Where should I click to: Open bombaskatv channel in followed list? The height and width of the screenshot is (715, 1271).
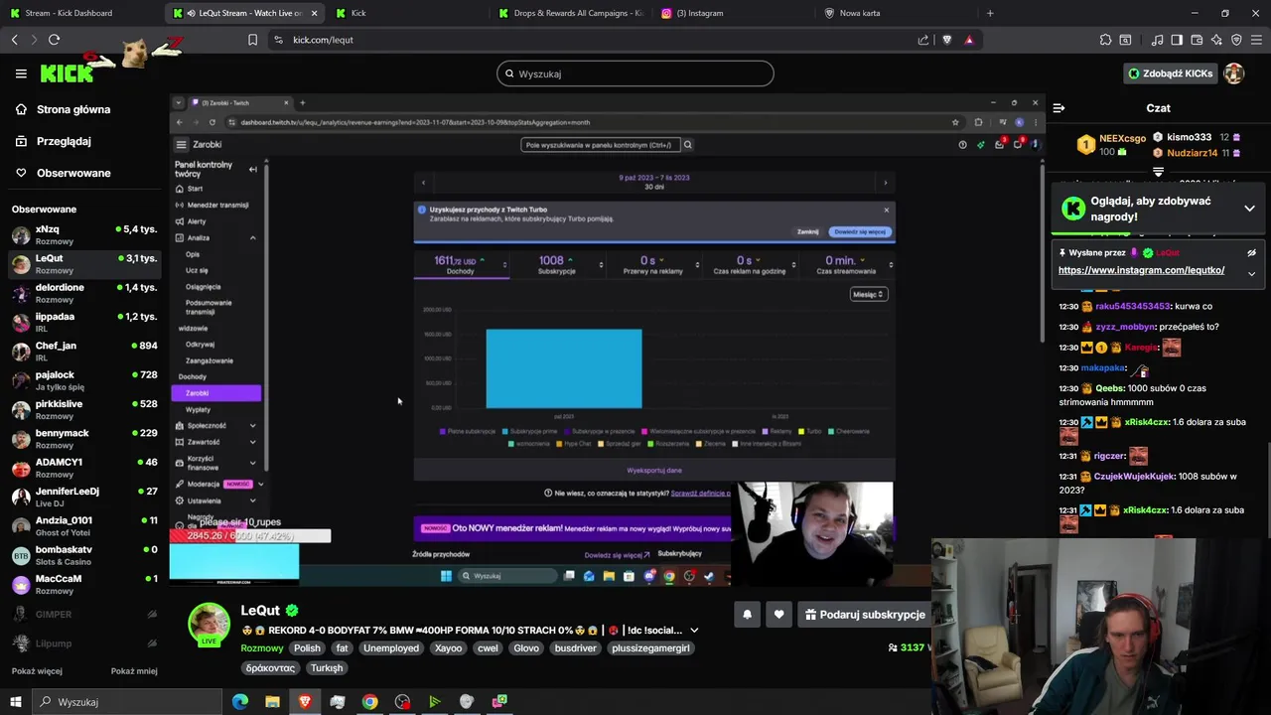pos(84,555)
